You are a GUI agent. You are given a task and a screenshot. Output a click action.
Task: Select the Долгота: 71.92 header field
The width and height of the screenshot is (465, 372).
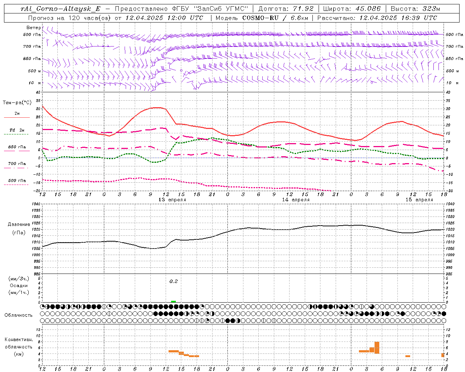[286, 9]
